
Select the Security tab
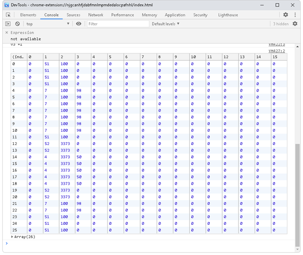[200, 15]
